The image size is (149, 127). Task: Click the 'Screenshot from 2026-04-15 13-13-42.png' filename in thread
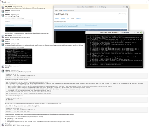point(14,47)
